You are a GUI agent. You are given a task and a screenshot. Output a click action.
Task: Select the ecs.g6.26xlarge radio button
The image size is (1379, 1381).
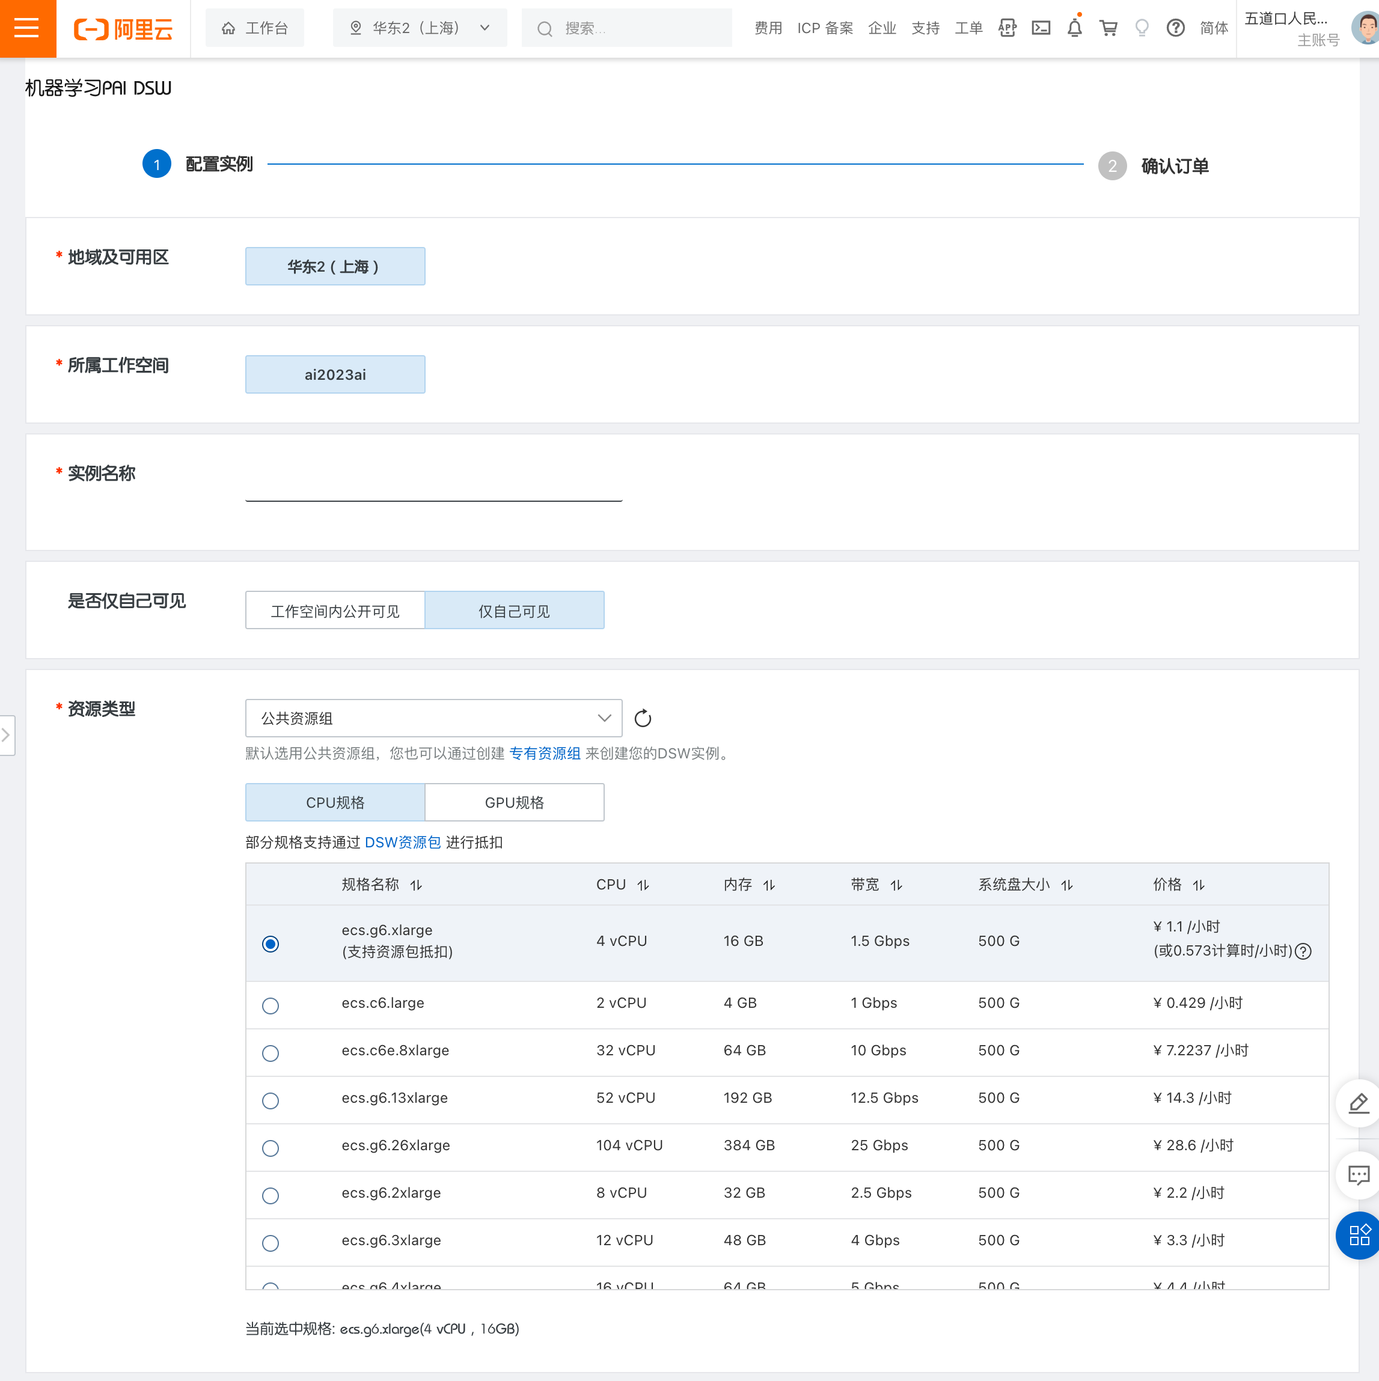tap(271, 1148)
